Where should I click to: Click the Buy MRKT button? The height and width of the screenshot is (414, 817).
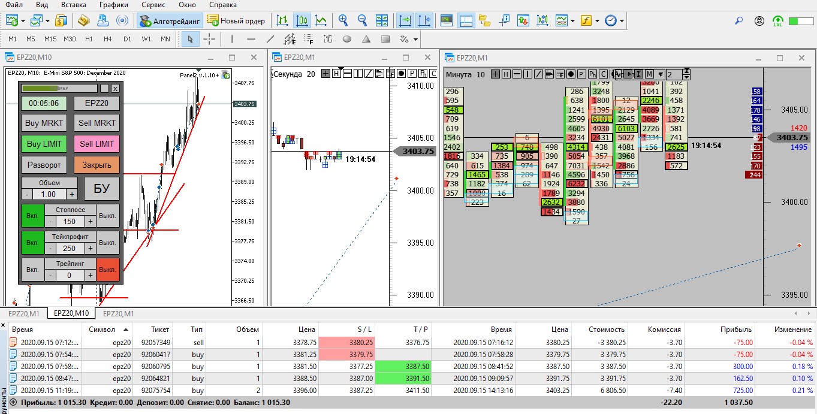[x=44, y=123]
